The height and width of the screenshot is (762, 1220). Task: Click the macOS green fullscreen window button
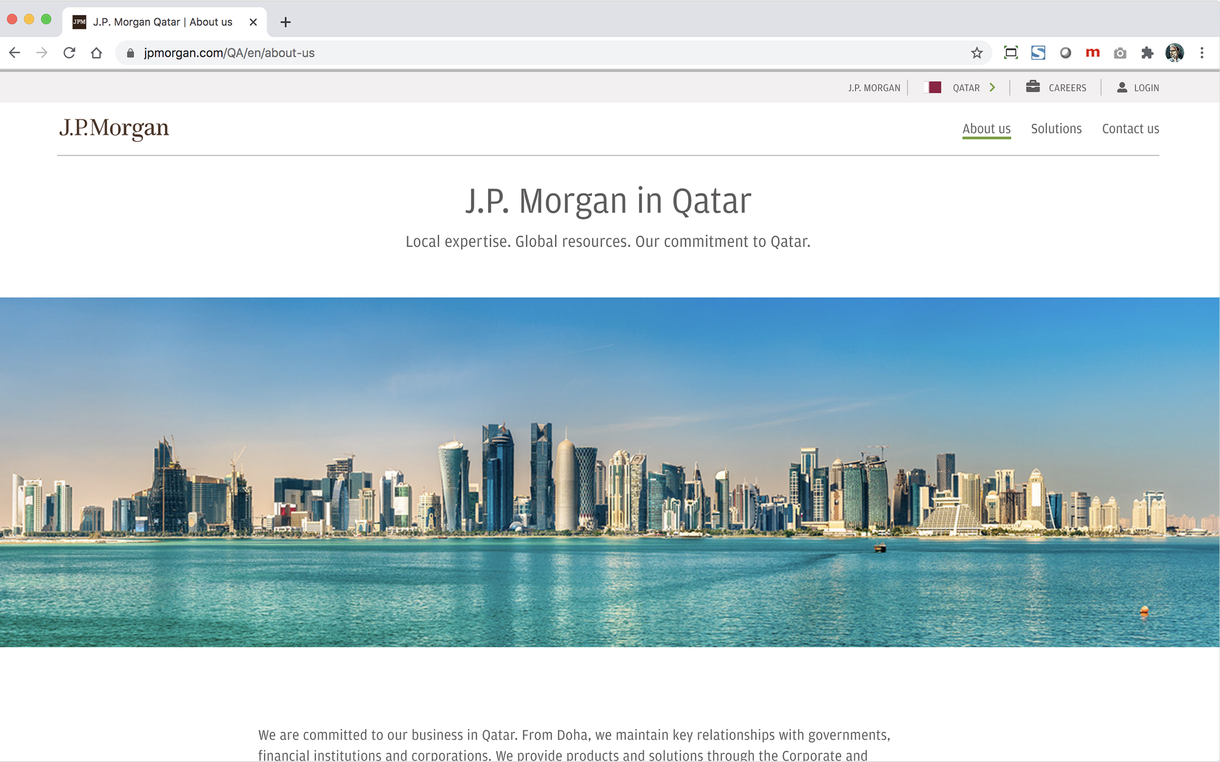[46, 19]
